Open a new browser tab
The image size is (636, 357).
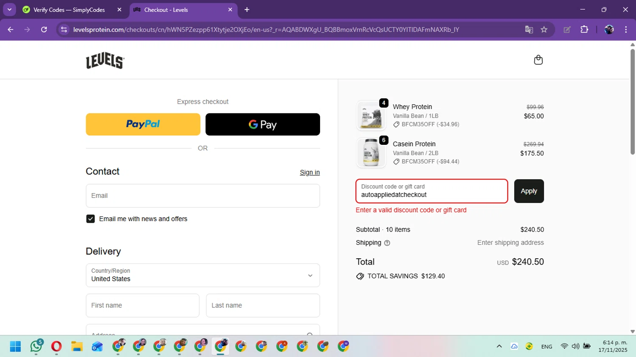(247, 9)
